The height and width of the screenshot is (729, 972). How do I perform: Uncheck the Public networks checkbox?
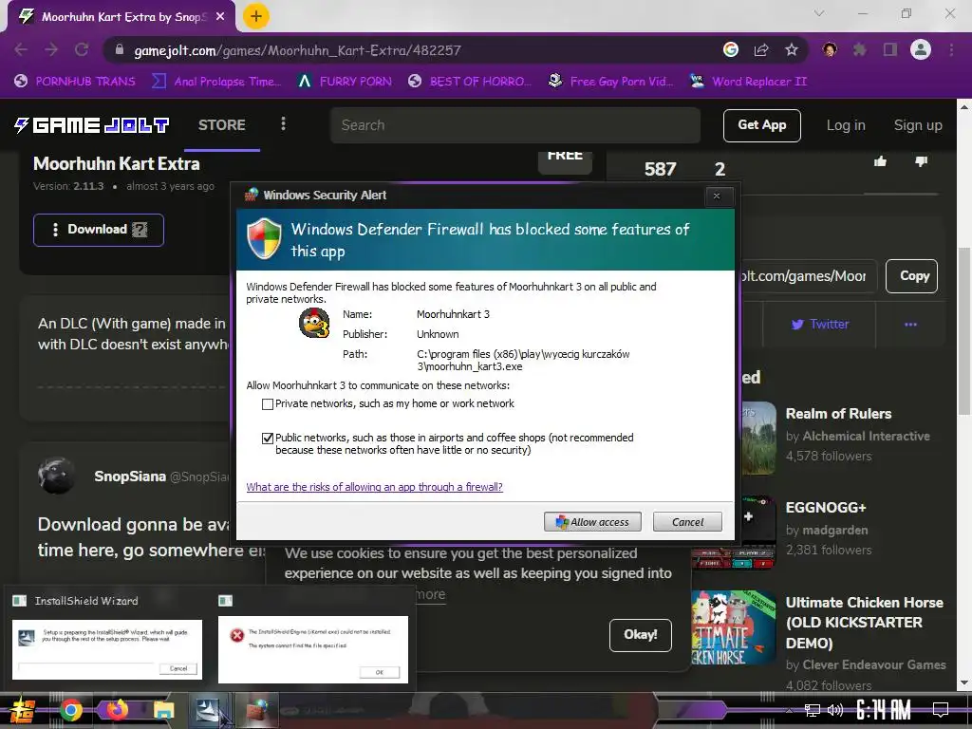pyautogui.click(x=268, y=439)
